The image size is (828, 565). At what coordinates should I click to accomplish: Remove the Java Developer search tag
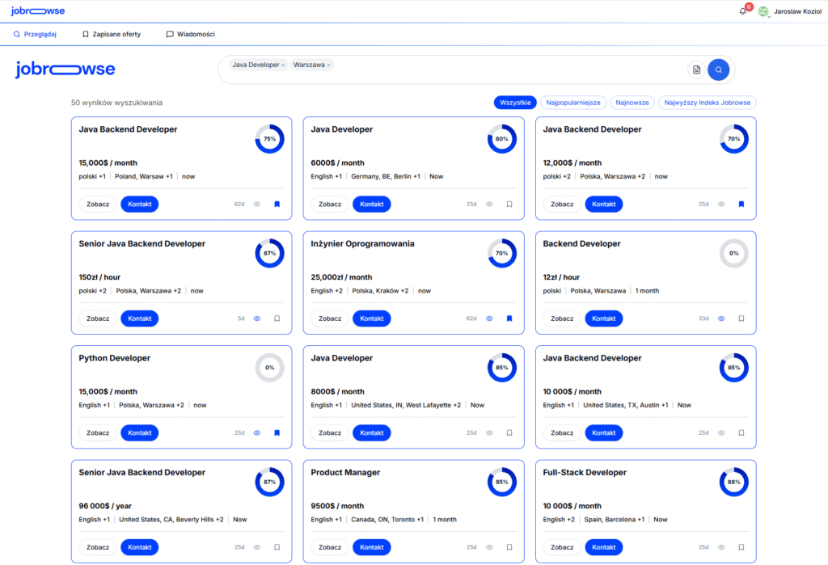283,65
